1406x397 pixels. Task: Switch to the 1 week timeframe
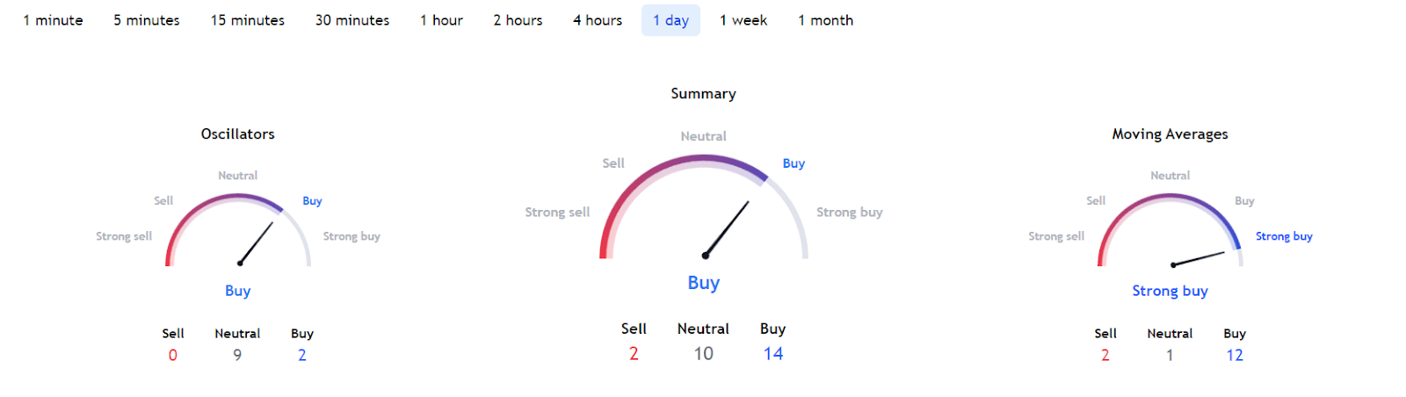[743, 20]
